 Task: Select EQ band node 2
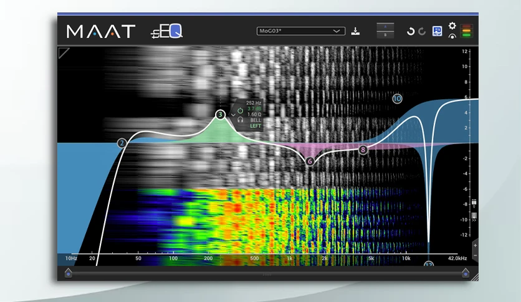[x=122, y=143]
